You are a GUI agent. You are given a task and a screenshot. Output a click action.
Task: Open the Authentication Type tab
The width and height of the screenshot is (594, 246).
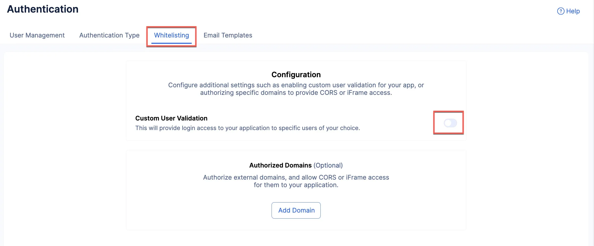click(x=109, y=35)
